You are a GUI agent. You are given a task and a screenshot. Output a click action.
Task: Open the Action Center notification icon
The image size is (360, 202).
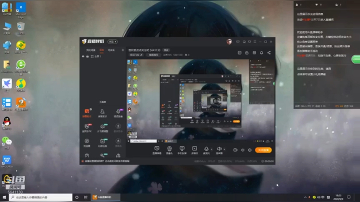click(349, 197)
